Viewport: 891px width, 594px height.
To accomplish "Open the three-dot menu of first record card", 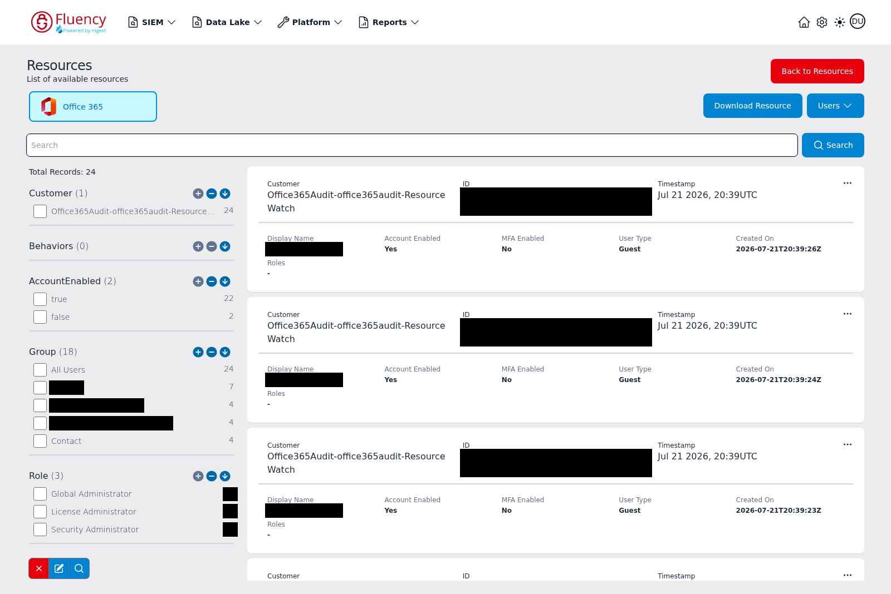I will 848,183.
